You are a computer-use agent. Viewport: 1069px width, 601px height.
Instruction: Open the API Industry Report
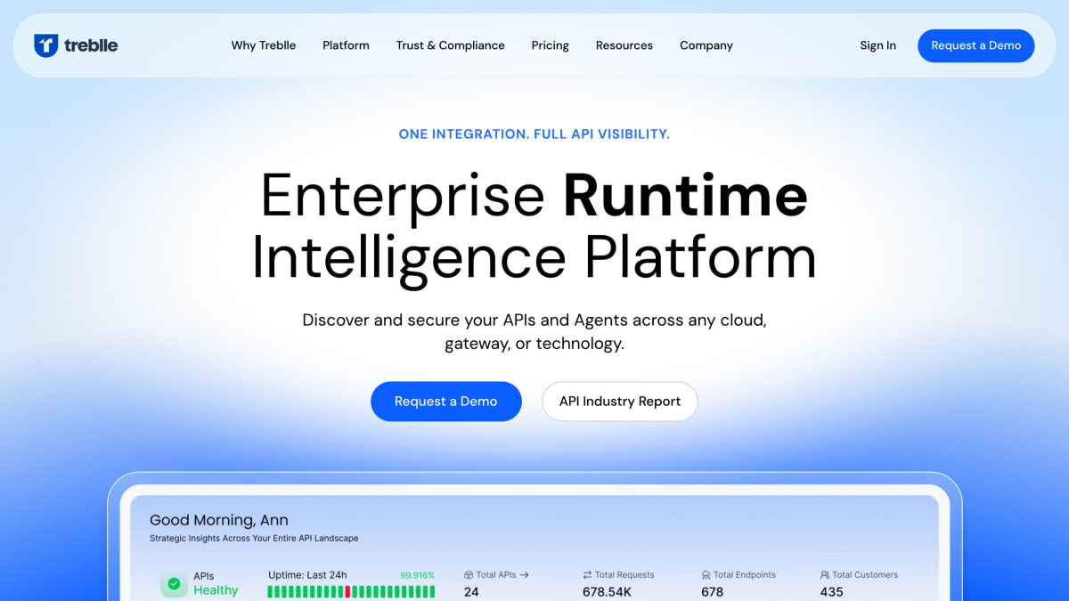pos(620,402)
